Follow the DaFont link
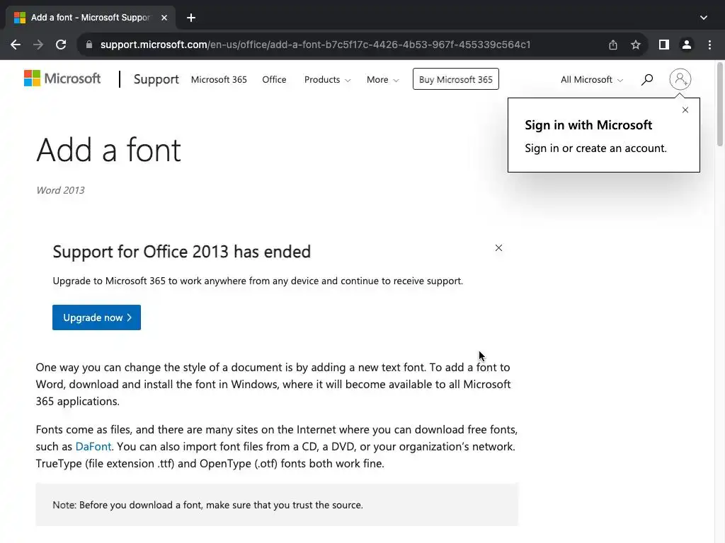This screenshot has height=543, width=725. (93, 447)
